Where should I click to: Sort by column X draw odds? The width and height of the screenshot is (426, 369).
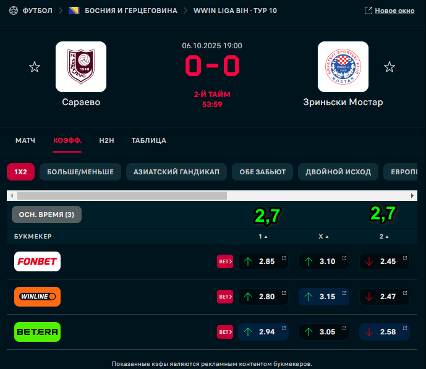(323, 236)
